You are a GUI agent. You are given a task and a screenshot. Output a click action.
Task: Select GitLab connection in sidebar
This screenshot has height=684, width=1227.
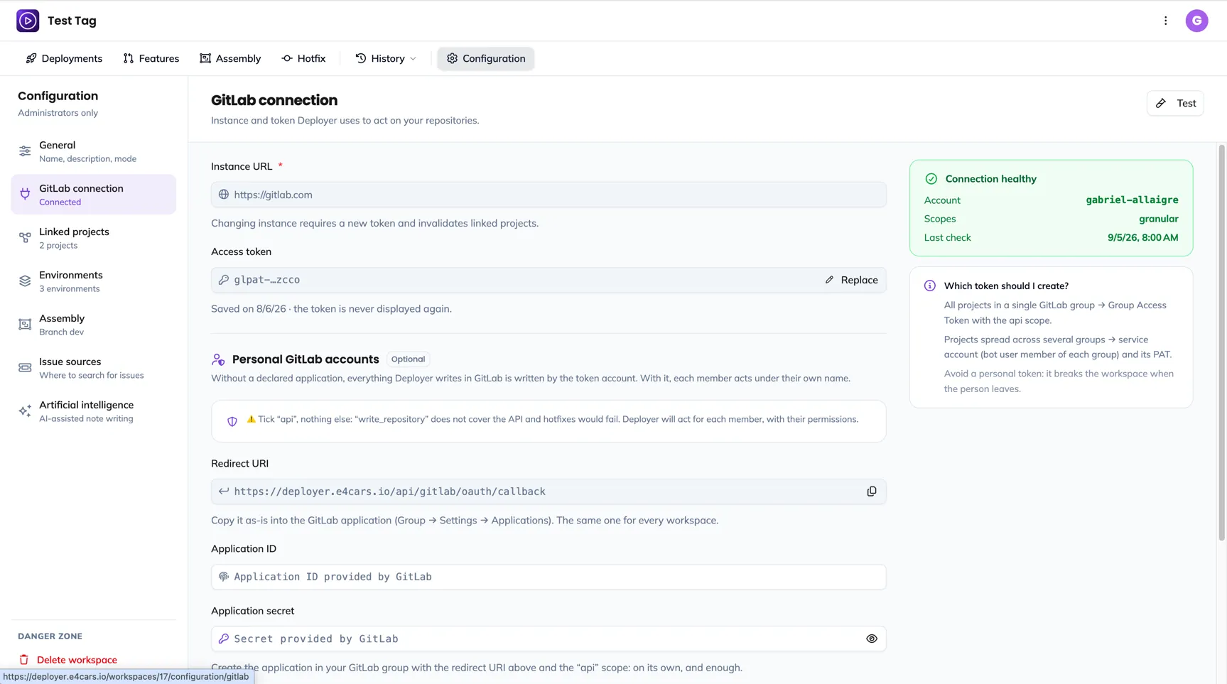94,195
